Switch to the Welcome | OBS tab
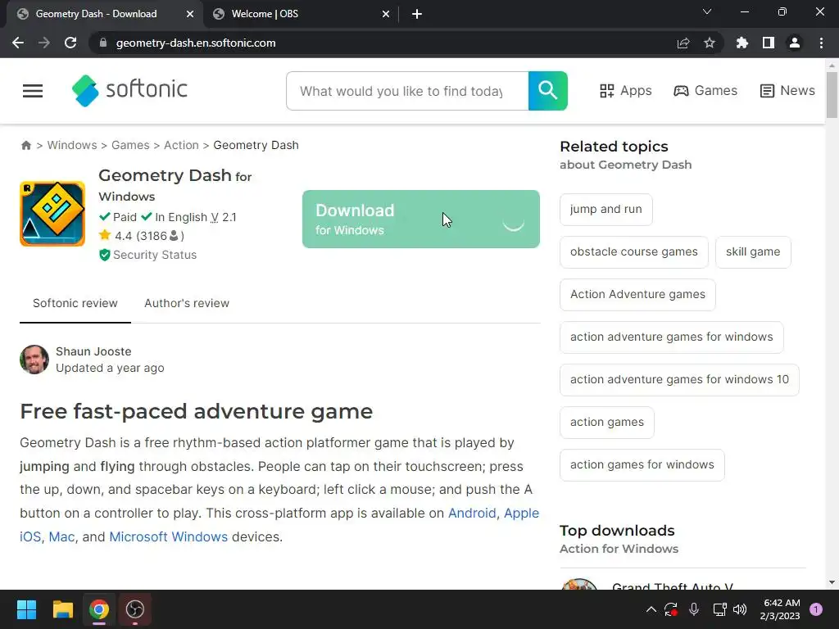839x629 pixels. pos(302,14)
